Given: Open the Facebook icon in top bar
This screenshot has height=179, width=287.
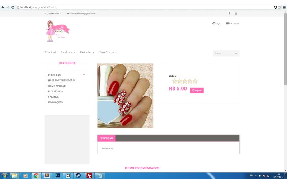Looking at the screenshot, I should click(x=229, y=14).
